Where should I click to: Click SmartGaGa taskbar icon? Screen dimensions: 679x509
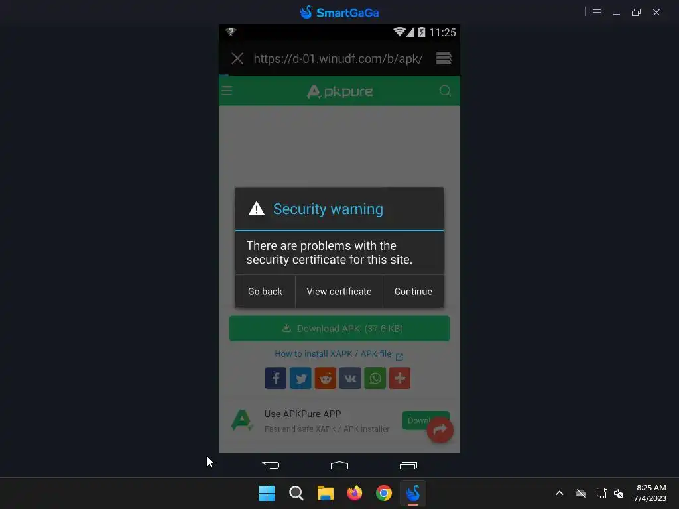coord(413,493)
